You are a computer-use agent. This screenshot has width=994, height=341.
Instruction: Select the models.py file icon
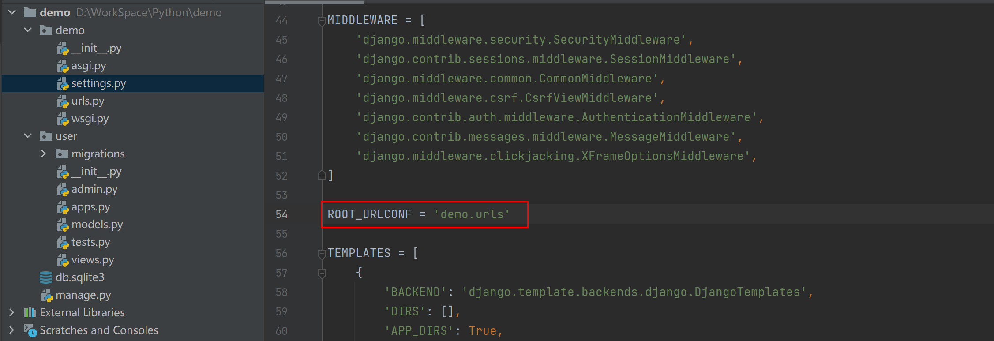click(63, 225)
